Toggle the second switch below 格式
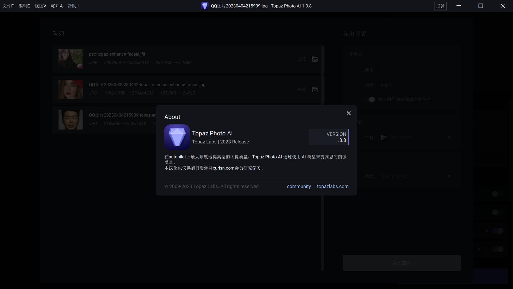The image size is (513, 289). (x=498, y=212)
